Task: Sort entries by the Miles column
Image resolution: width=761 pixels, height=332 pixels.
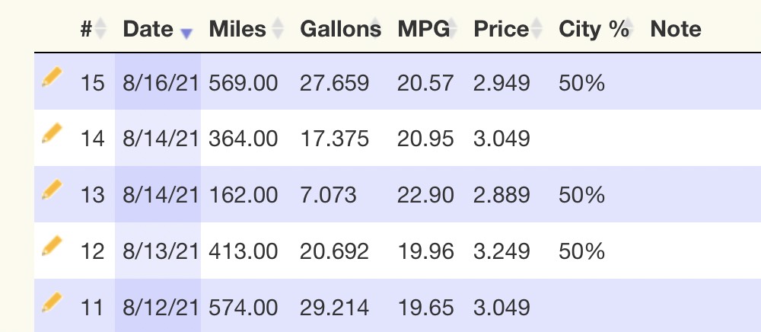Action: pos(246,29)
